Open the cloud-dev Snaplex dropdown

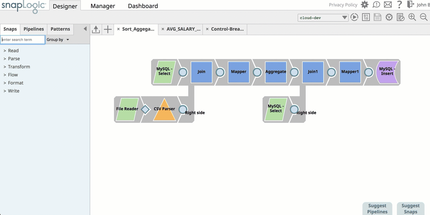coord(323,18)
